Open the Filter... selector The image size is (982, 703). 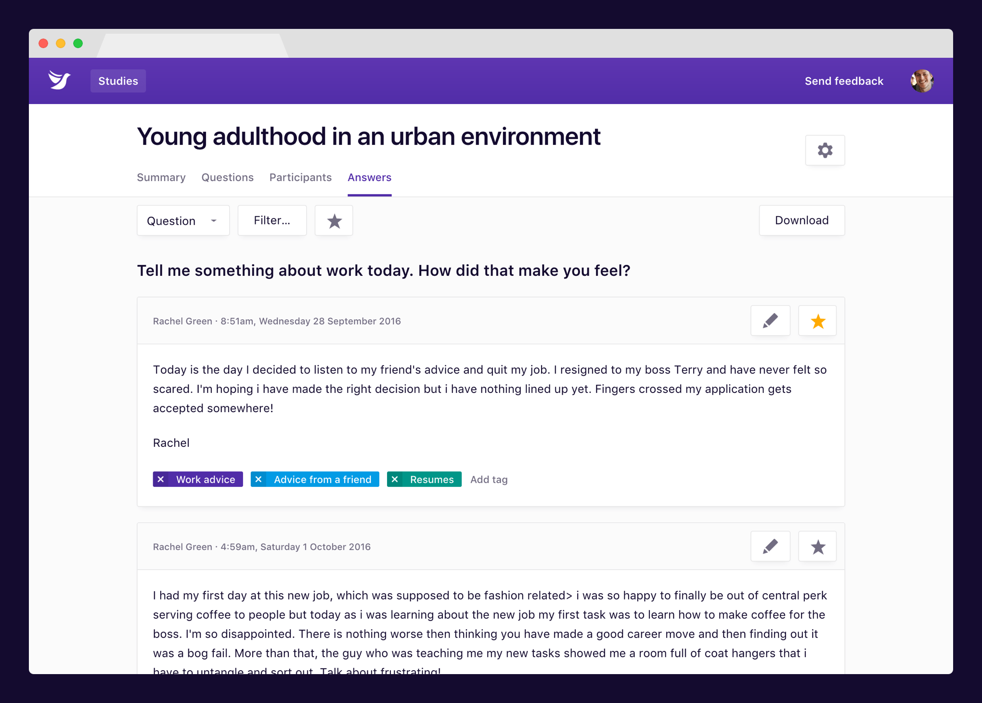pos(272,221)
